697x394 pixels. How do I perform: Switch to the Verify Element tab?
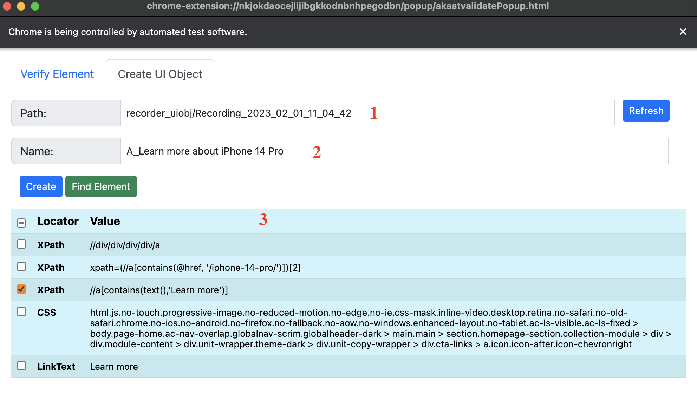click(57, 74)
